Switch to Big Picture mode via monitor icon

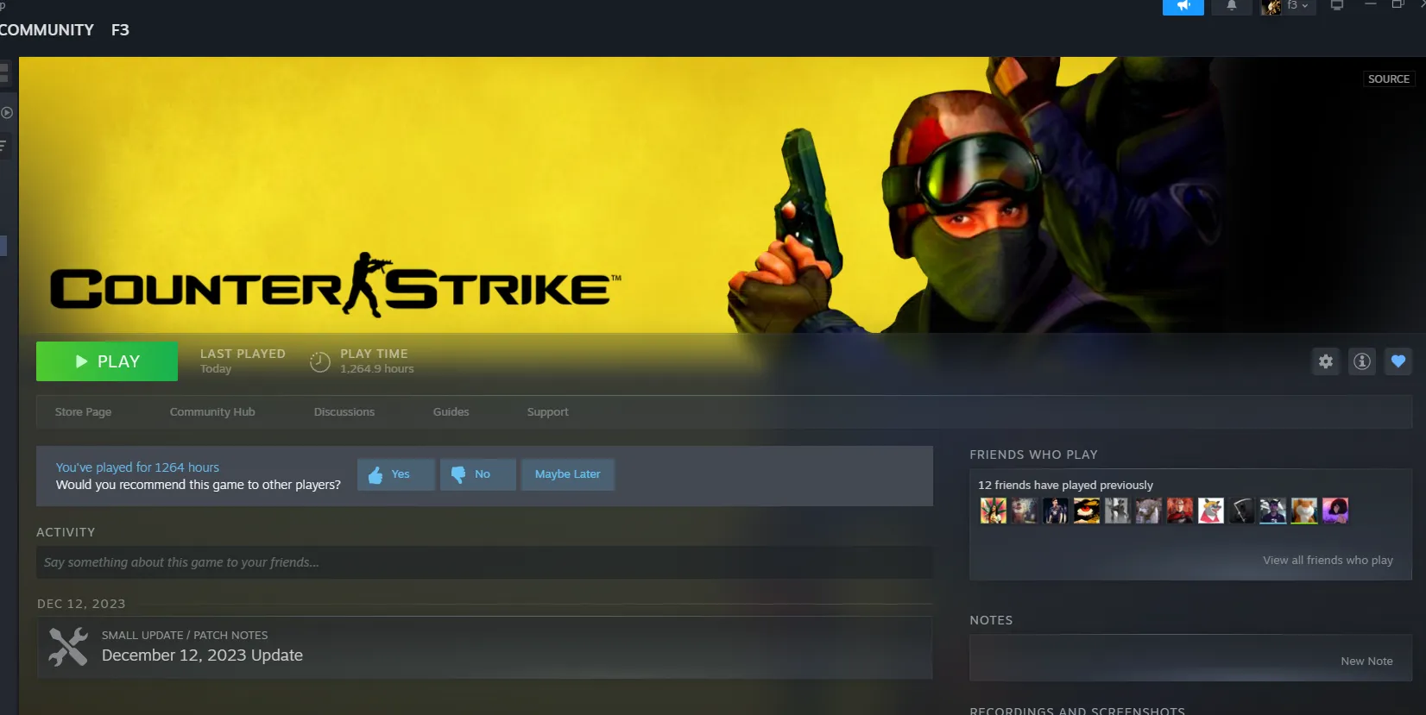tap(1337, 5)
